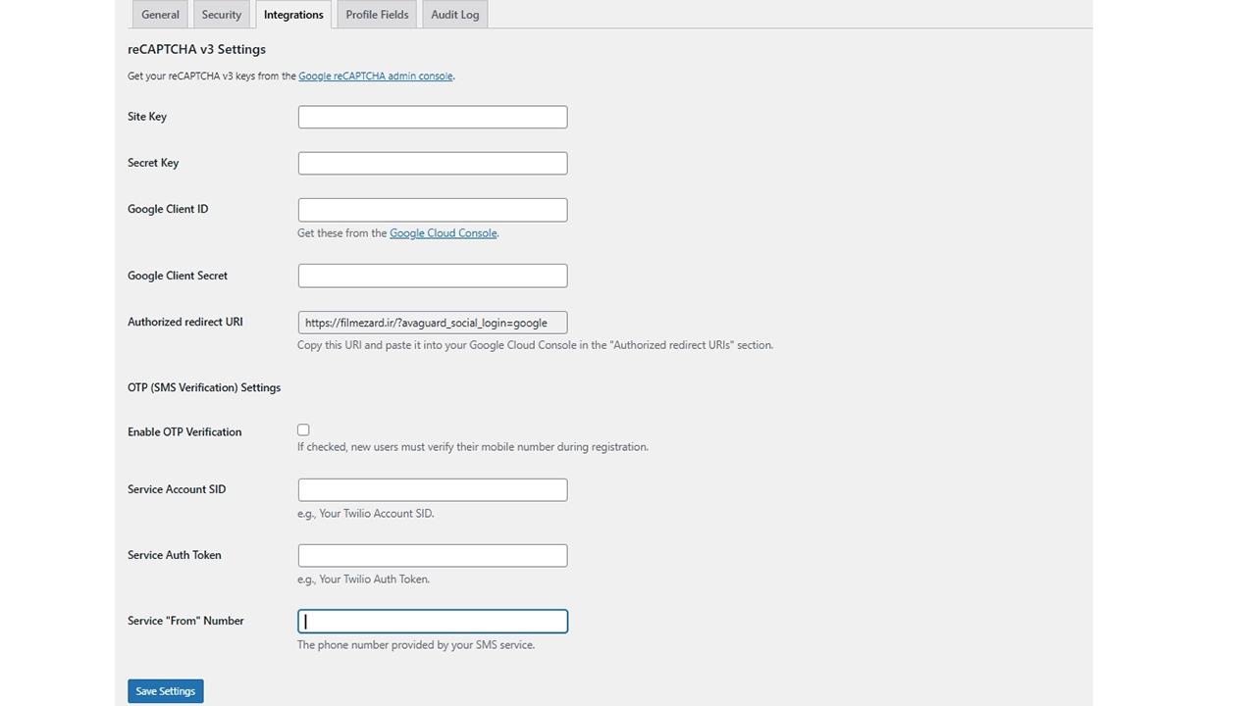
Task: Enable the OTP Verification checkbox
Action: tap(303, 430)
